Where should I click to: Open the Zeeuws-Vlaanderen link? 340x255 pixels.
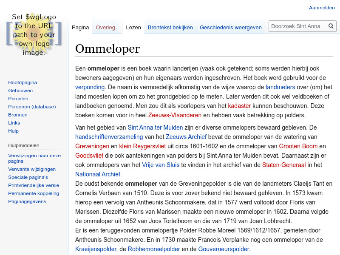[174, 115]
